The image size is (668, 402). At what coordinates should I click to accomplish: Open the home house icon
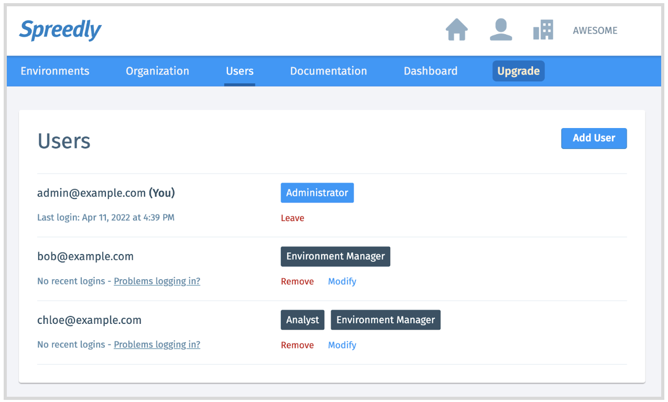(x=457, y=30)
